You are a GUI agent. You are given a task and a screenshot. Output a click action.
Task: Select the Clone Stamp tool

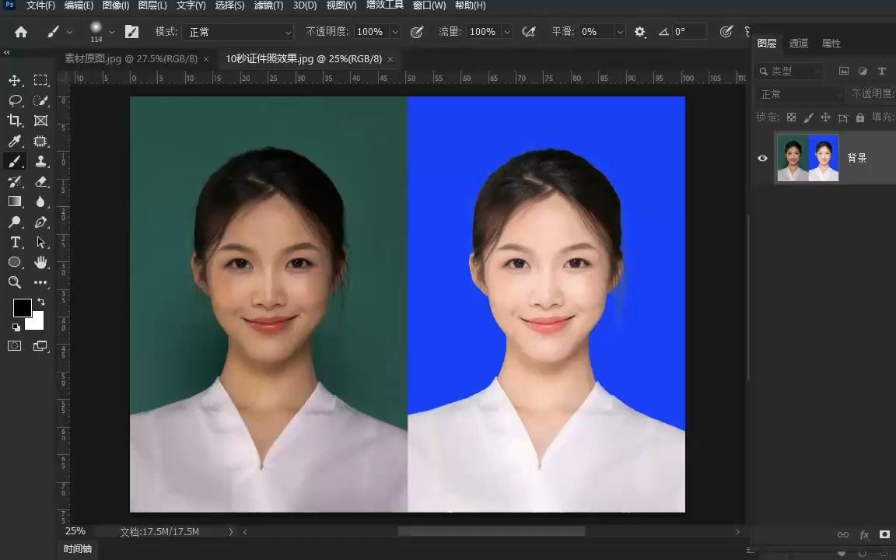[40, 161]
